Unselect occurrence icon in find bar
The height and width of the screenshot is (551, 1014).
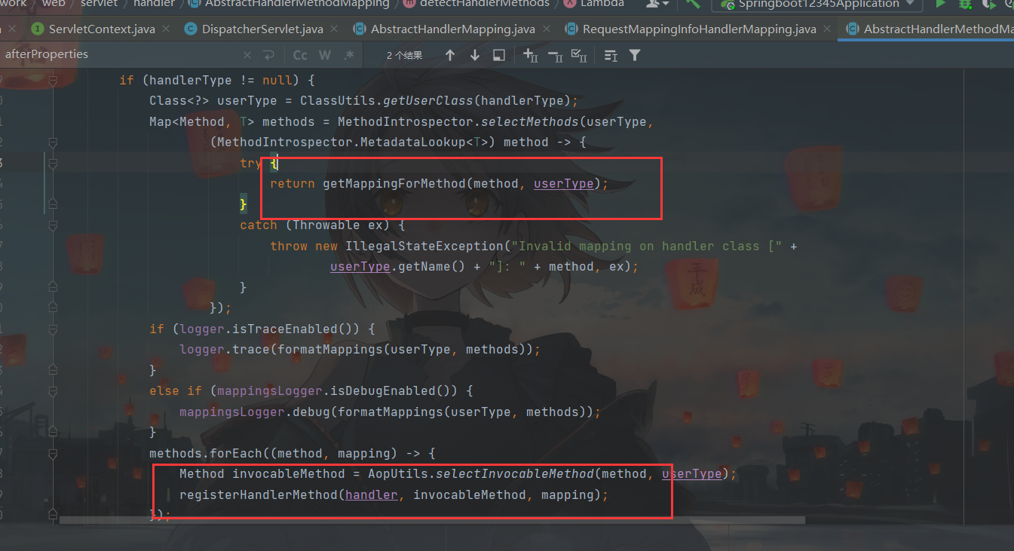[555, 55]
